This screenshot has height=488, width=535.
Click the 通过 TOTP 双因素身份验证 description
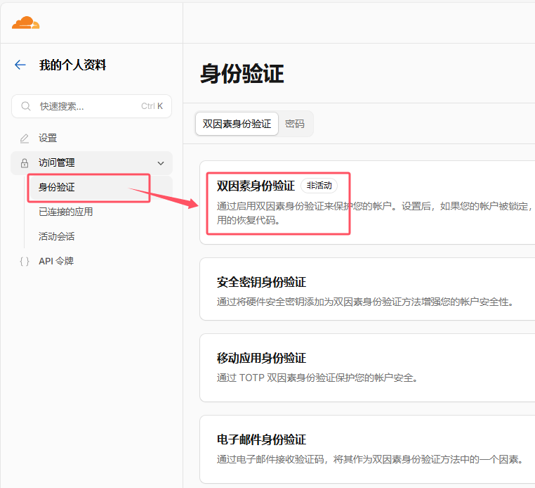tap(317, 378)
